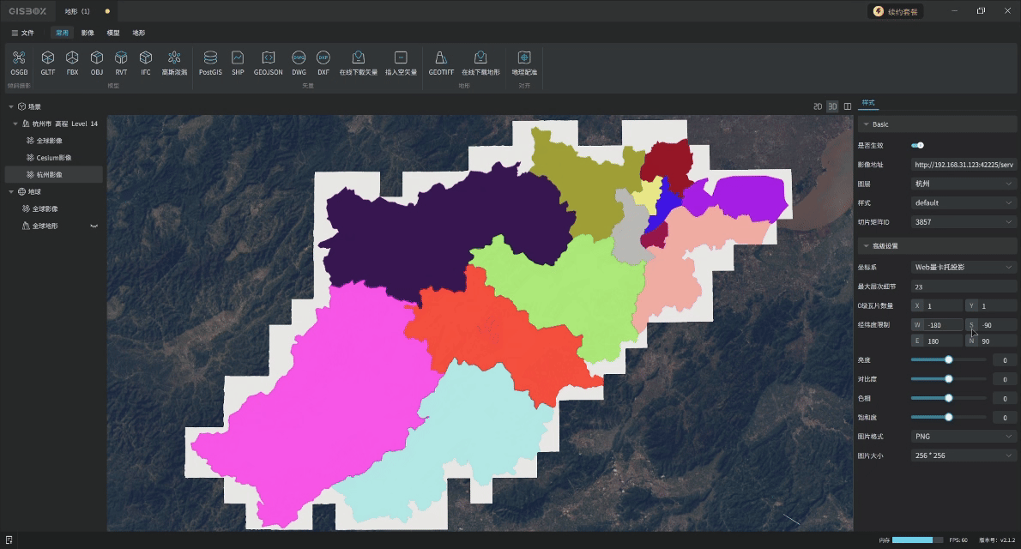The width and height of the screenshot is (1021, 549).
Task: Collapse the 高级设置 section
Action: tap(867, 246)
